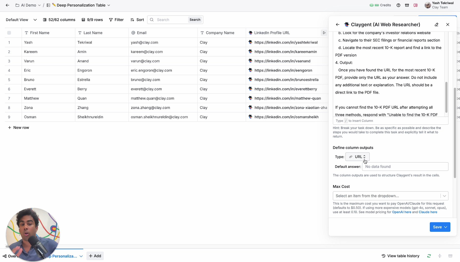The image size is (460, 262).
Task: Open the https://linkedin.com/in/brunoestrella link
Action: [x=286, y=80]
